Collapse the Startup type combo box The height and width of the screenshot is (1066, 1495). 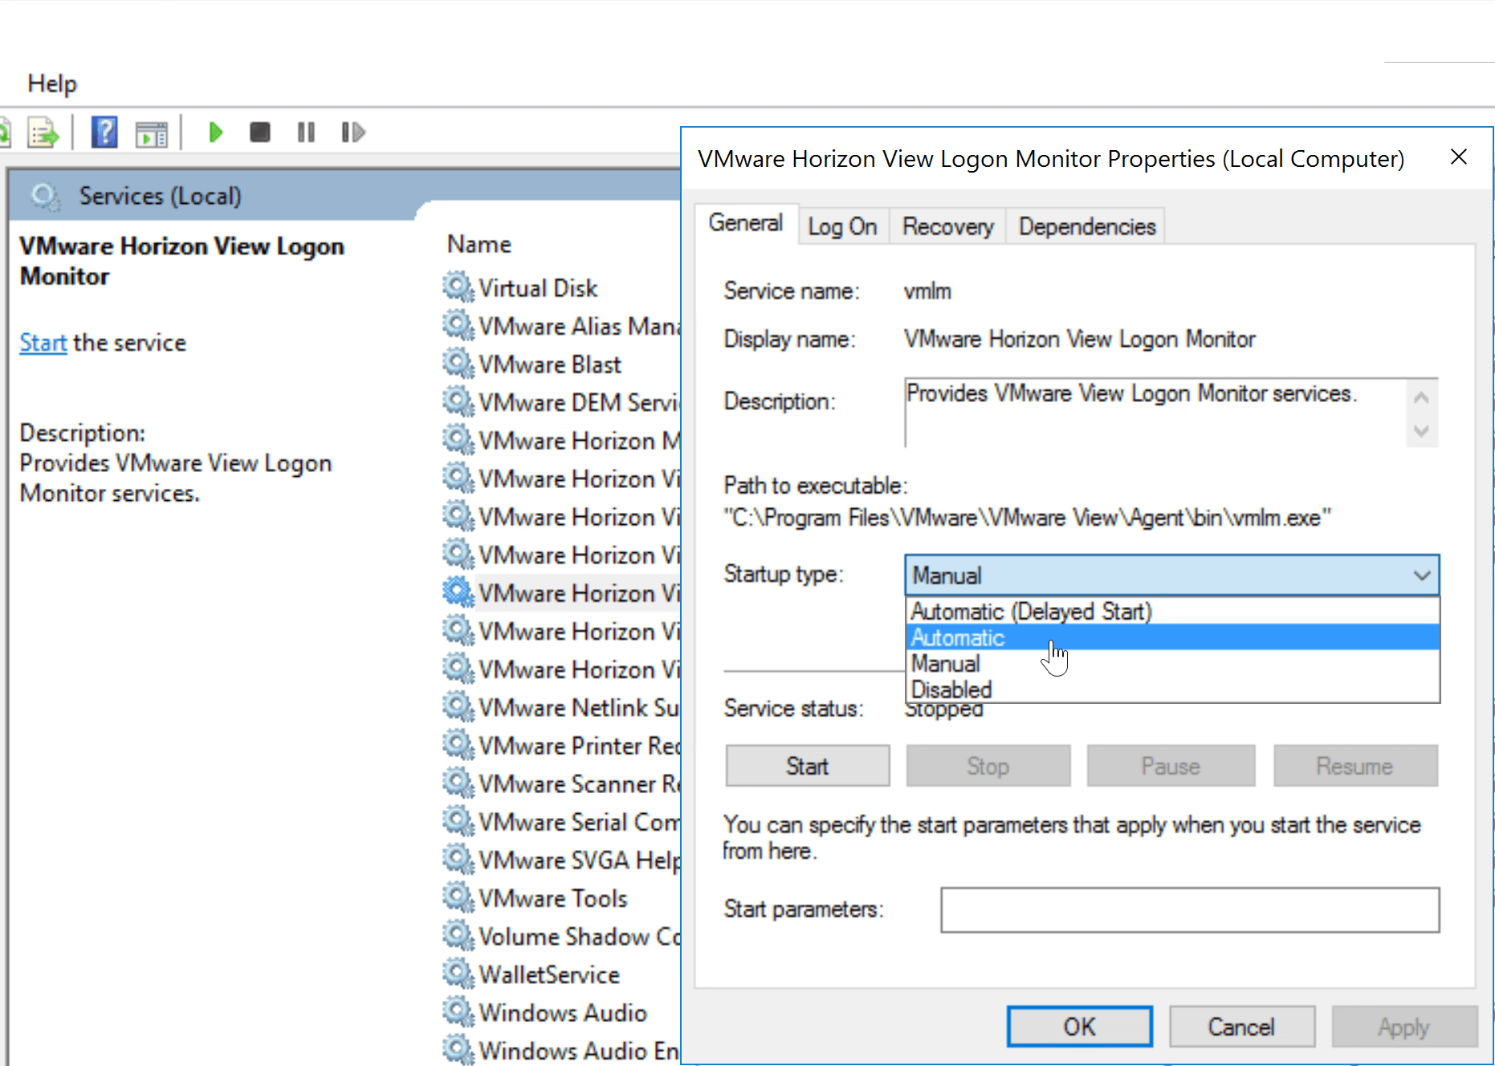tap(1422, 576)
